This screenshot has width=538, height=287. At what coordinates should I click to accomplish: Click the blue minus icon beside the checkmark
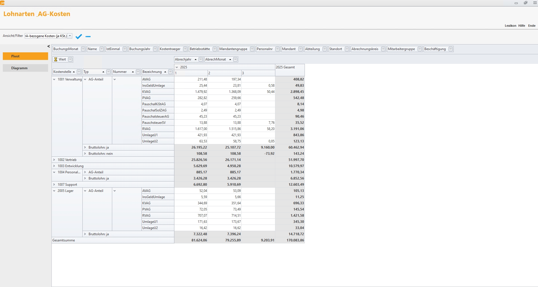[x=88, y=37]
